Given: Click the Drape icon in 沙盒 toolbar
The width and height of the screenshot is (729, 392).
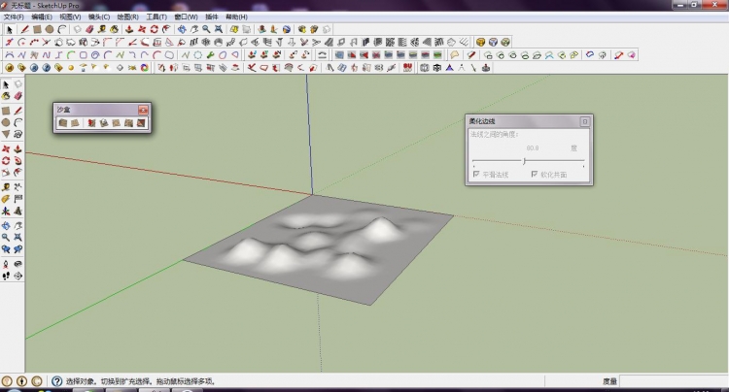Looking at the screenshot, I should [x=117, y=123].
